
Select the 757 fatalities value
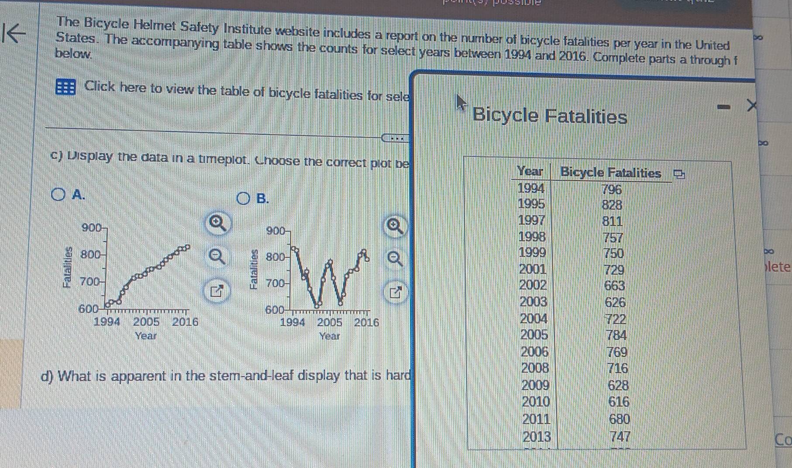(x=613, y=238)
